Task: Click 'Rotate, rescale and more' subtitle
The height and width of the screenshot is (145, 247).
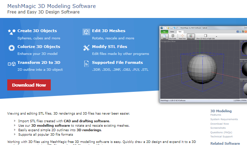Action: [113, 38]
